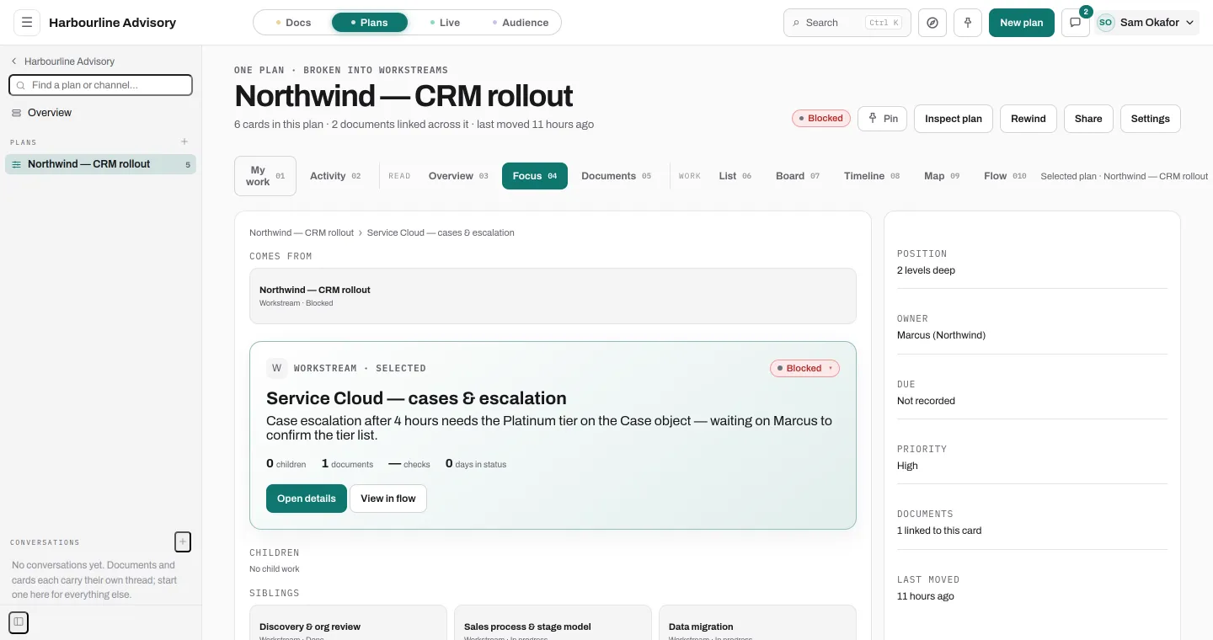Viewport: 1213px width, 640px height.
Task: Click Open details on Service Cloud card
Action: pyautogui.click(x=307, y=499)
